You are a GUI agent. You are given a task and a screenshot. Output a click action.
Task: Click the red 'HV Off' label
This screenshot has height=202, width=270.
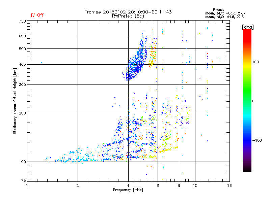point(36,15)
